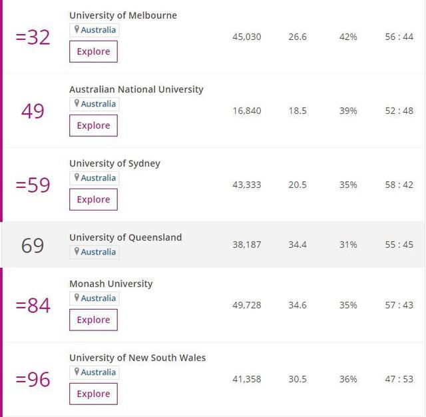The image size is (426, 417).
Task: Follow the University of Sydney title link
Action: pyautogui.click(x=114, y=163)
